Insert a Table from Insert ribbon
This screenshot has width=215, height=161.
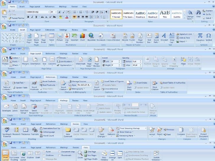coord(52,37)
